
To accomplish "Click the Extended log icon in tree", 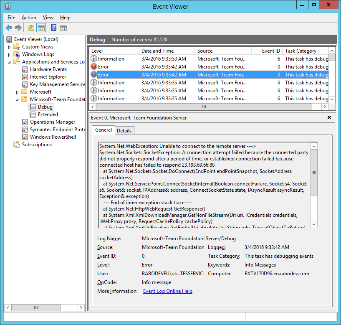I will tap(33, 114).
